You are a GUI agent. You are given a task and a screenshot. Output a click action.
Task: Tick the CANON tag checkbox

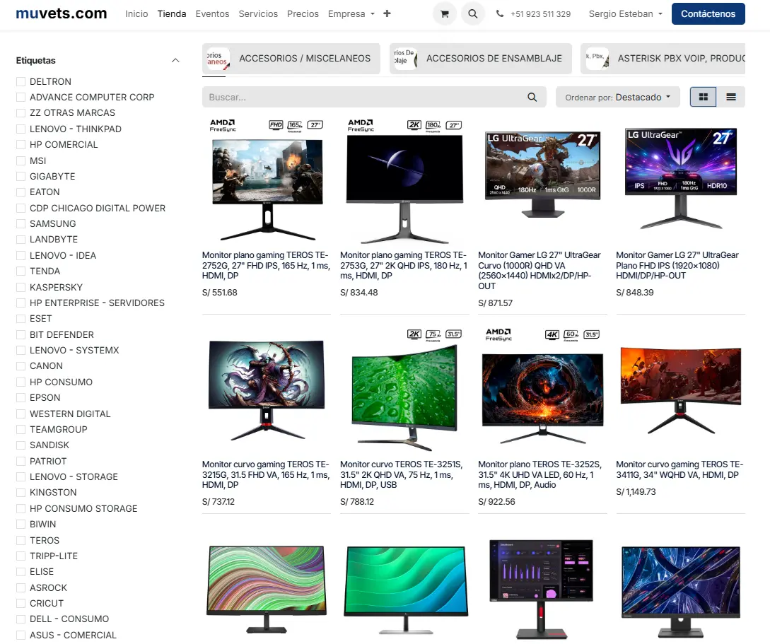tap(21, 366)
